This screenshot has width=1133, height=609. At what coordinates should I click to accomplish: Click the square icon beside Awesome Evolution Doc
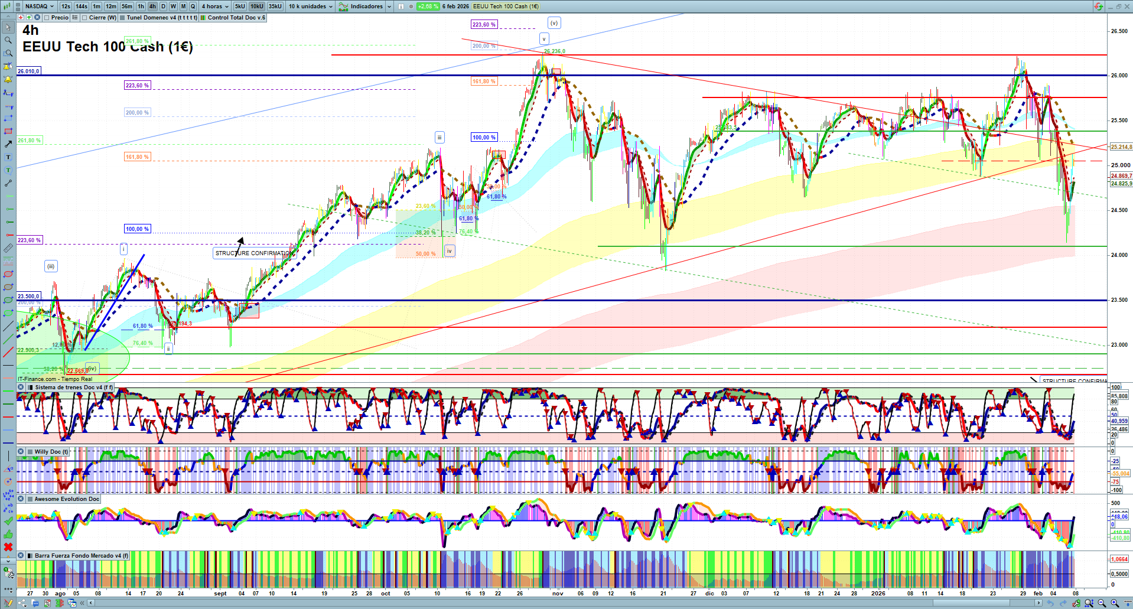click(30, 499)
